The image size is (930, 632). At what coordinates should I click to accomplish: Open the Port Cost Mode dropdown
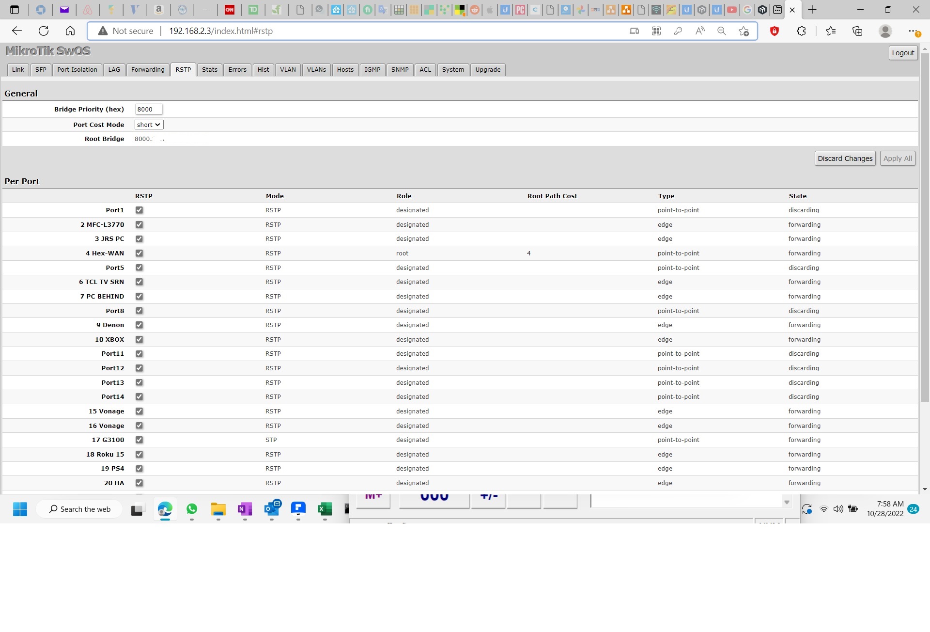148,125
